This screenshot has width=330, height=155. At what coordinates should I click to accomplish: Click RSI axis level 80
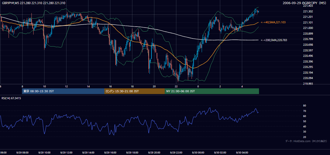point(304,106)
